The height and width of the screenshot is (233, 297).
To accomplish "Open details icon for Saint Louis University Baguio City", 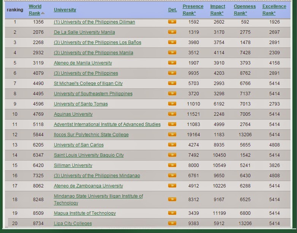I will tap(172, 155).
